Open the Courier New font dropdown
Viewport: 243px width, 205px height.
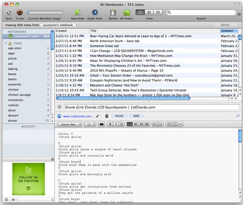69,125
